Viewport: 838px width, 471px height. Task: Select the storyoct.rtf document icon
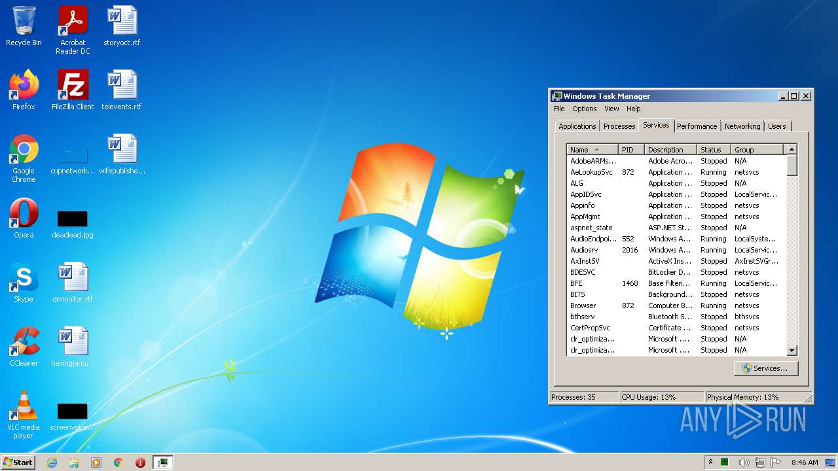coord(122,27)
